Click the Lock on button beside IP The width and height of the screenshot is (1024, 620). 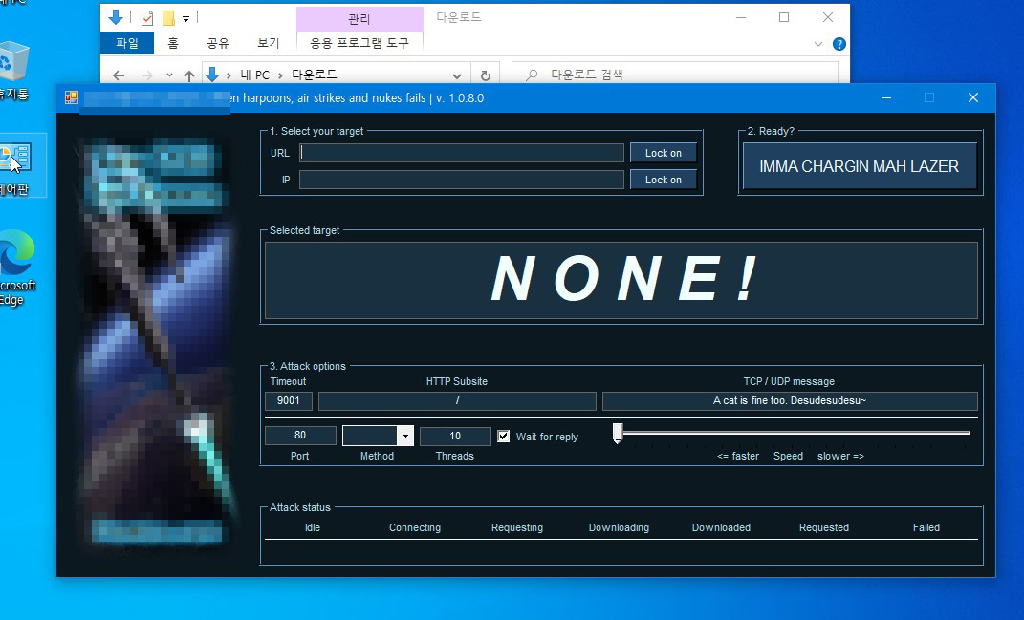pos(663,180)
